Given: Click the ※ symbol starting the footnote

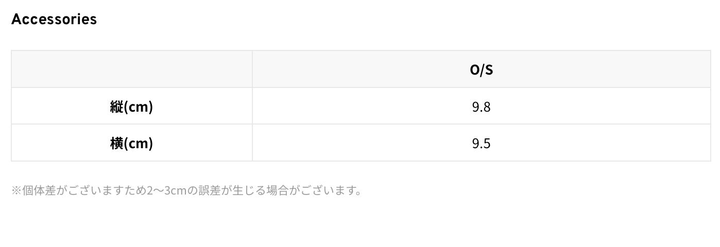Looking at the screenshot, I should (x=16, y=190).
